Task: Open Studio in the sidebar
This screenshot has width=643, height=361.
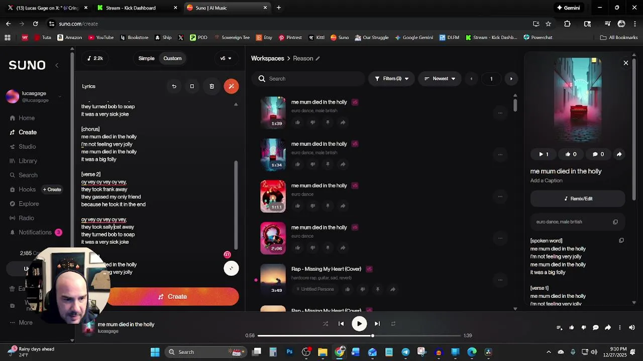Action: [x=23, y=147]
